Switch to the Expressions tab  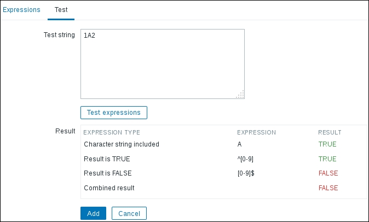click(x=21, y=10)
